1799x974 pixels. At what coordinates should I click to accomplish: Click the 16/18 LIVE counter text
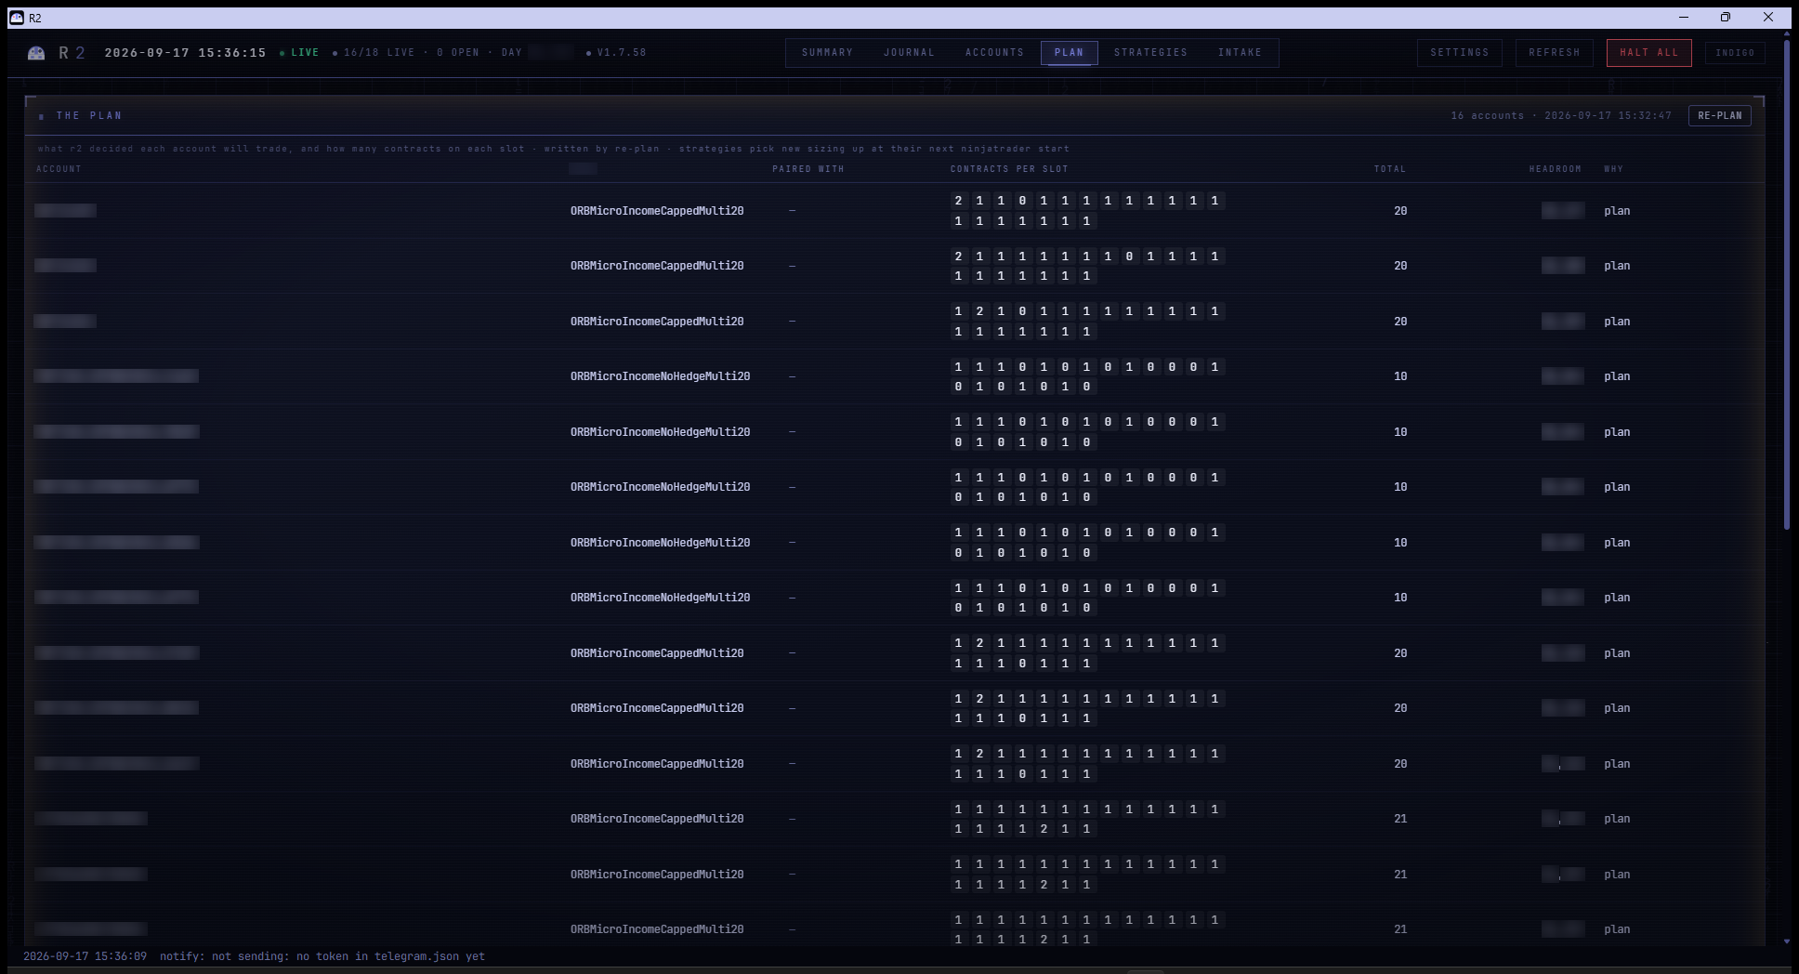click(x=379, y=53)
